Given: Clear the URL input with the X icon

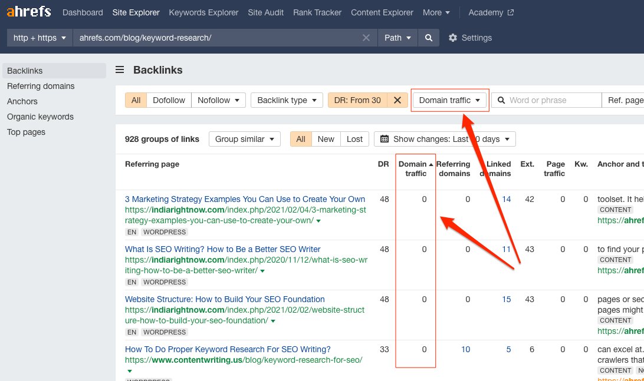Looking at the screenshot, I should 366,38.
